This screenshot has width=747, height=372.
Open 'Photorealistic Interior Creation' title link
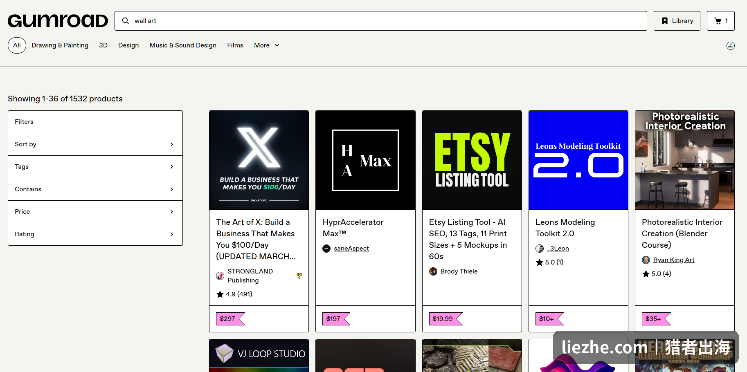(x=682, y=233)
